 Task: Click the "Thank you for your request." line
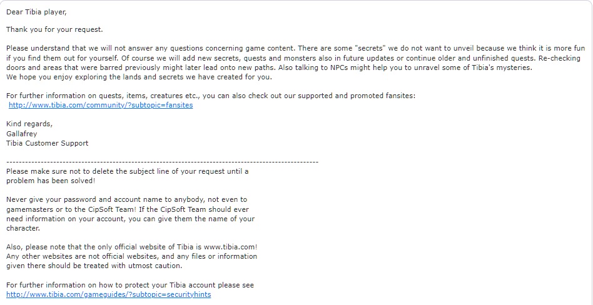click(x=54, y=29)
